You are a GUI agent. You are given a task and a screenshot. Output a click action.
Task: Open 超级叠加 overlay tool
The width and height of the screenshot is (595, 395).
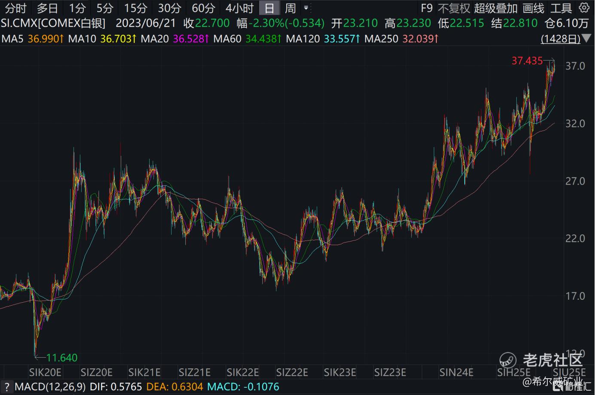click(x=496, y=8)
